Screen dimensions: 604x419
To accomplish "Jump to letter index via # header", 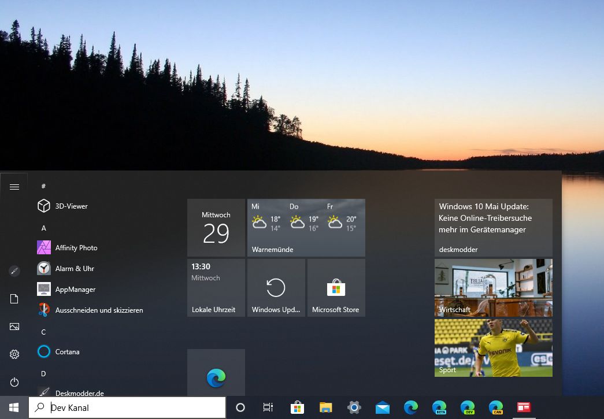I will pyautogui.click(x=43, y=186).
